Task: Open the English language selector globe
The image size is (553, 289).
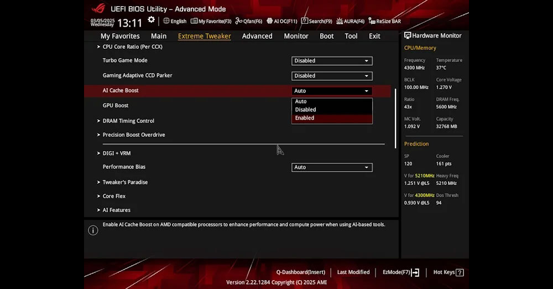Action: [175, 21]
